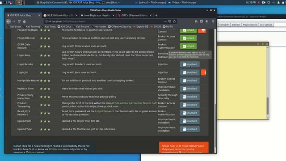Image resolution: width=286 pixels, height=161 pixels.
Task: Open Firefox hamburger menu
Action: 213,21
